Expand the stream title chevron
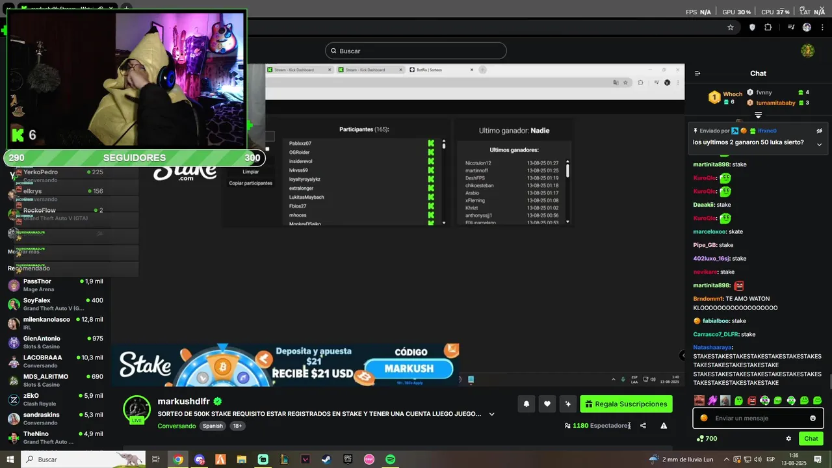Viewport: 832px width, 468px height. coord(491,414)
